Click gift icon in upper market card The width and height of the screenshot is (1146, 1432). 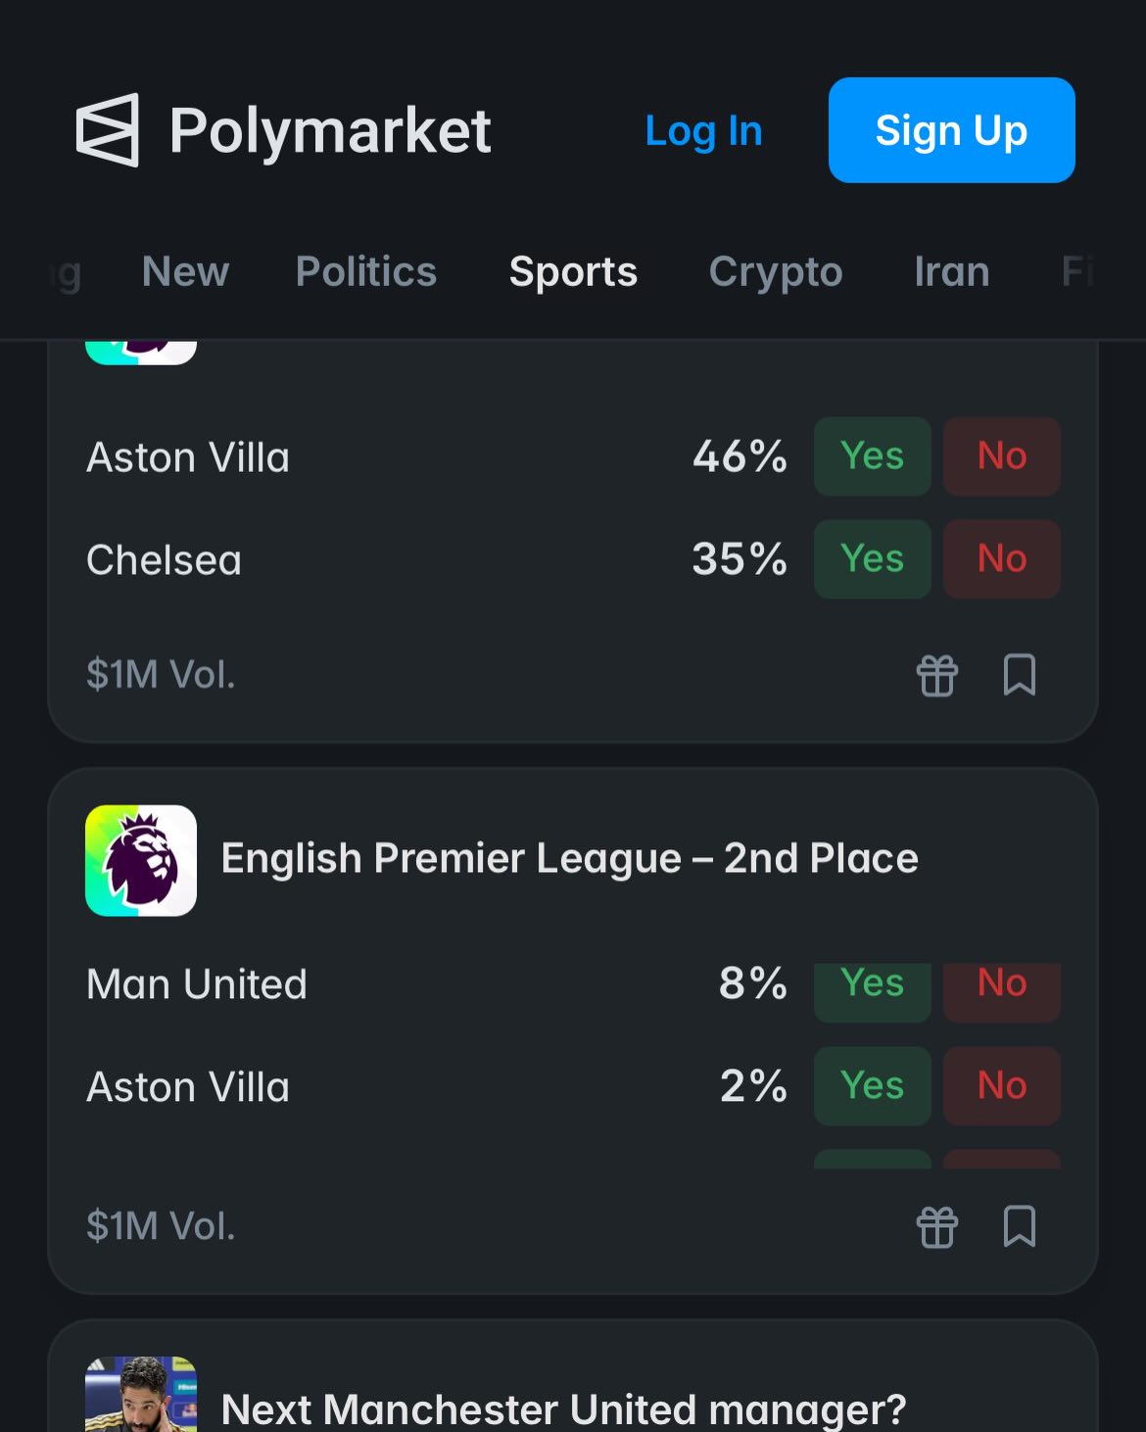pyautogui.click(x=936, y=675)
